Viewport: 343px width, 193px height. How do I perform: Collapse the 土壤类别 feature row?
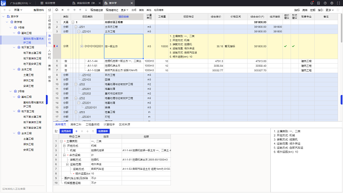point(61,141)
